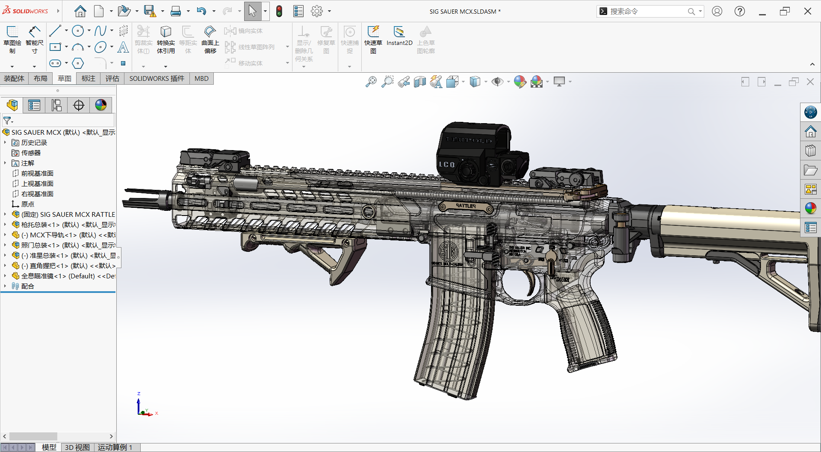Collapse the ribbon with the up chevron
Image resolution: width=821 pixels, height=452 pixels.
(812, 65)
